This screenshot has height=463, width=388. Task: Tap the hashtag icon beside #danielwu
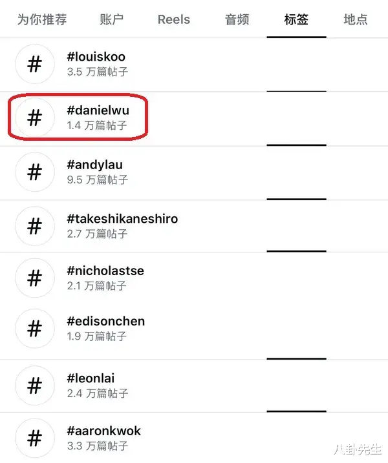pos(35,118)
